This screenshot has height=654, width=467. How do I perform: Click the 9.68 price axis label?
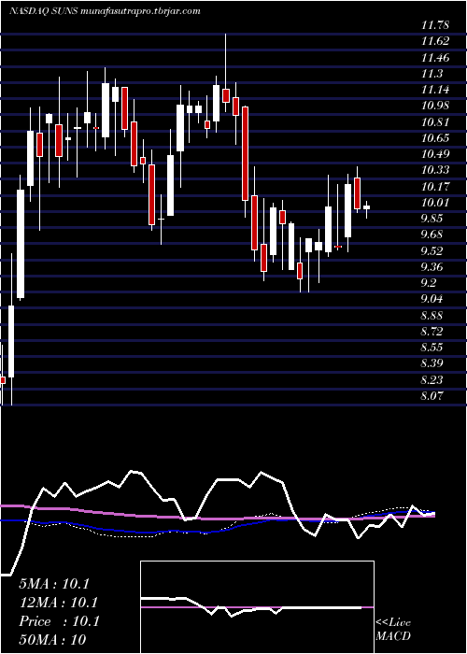pos(432,235)
